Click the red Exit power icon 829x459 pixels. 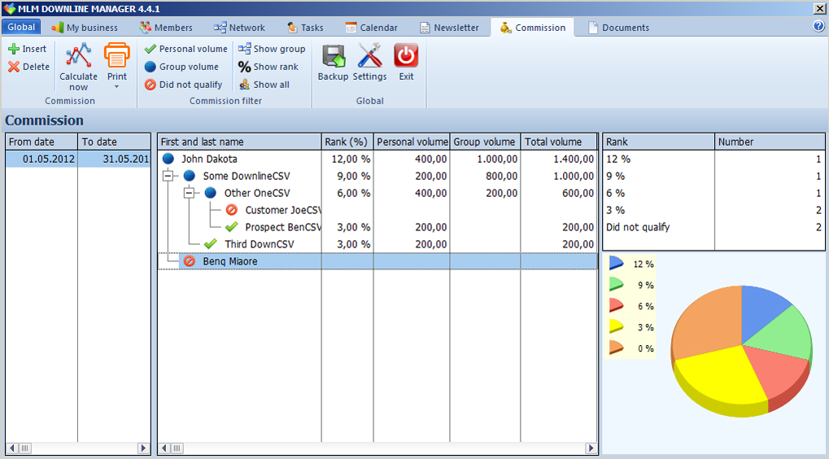[x=406, y=55]
